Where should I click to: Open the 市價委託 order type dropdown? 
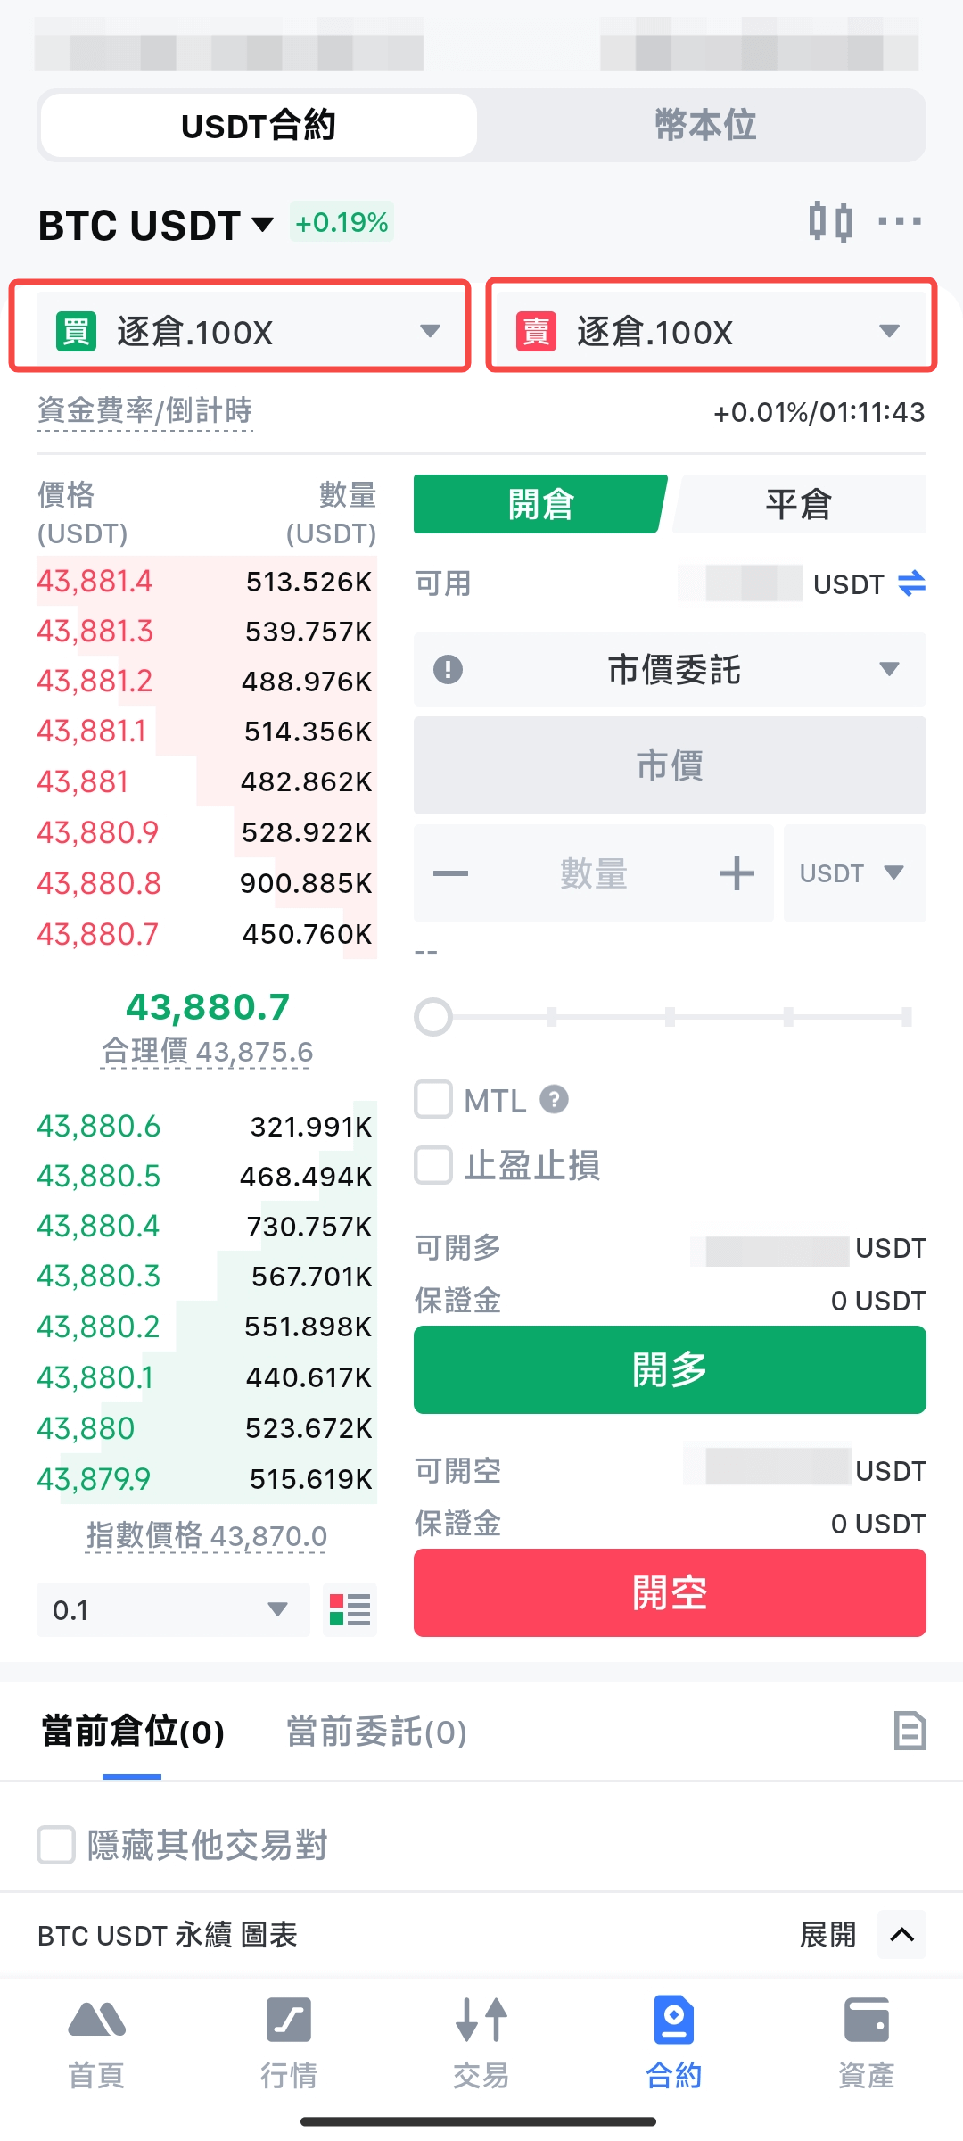tap(670, 669)
